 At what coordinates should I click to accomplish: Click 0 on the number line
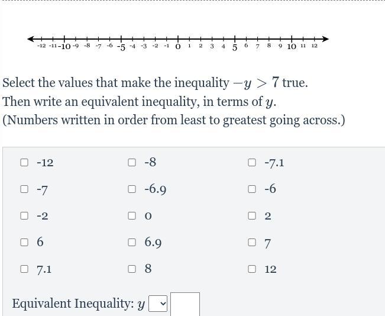(x=178, y=40)
